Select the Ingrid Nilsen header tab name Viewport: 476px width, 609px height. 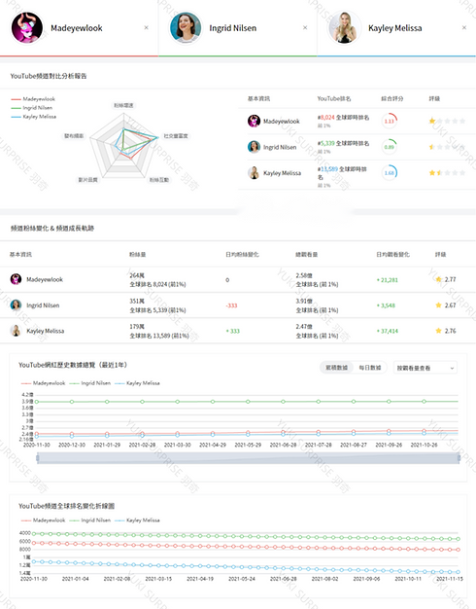click(x=233, y=28)
